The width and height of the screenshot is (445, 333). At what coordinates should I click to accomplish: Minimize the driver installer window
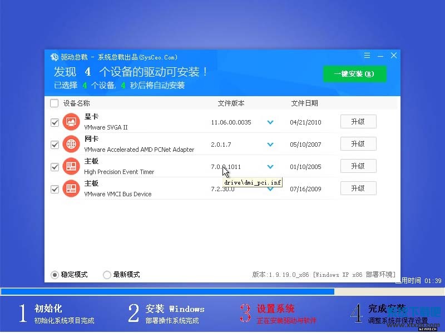(x=380, y=56)
